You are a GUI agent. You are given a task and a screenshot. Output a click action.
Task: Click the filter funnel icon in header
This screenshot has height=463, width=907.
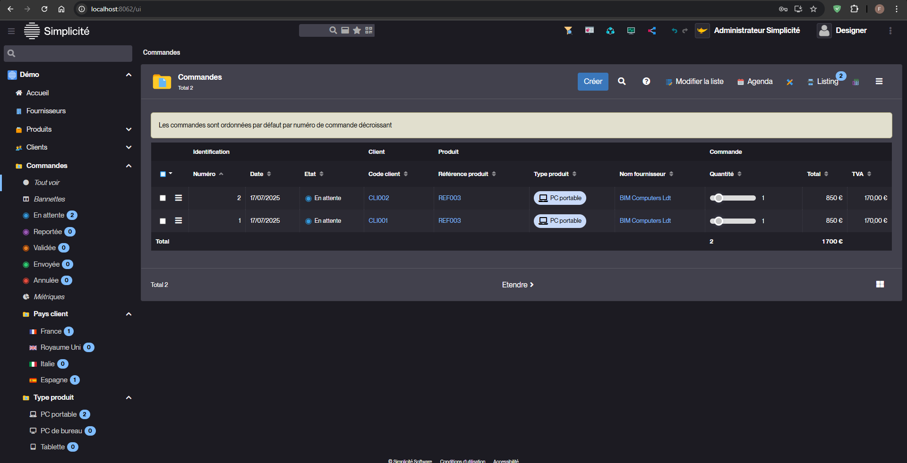pyautogui.click(x=568, y=31)
